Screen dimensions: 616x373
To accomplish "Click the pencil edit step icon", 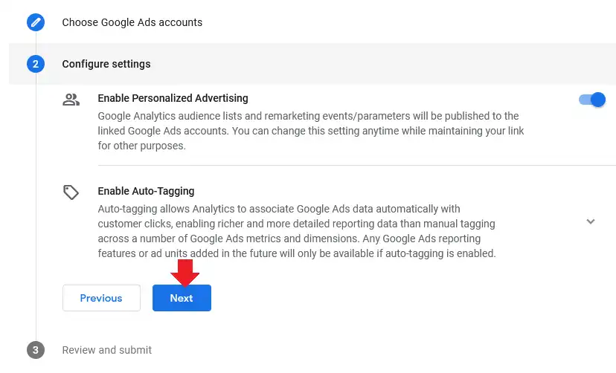I will (x=36, y=22).
